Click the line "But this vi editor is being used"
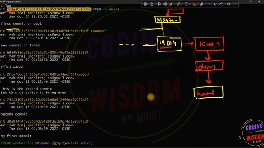 coord(33,92)
